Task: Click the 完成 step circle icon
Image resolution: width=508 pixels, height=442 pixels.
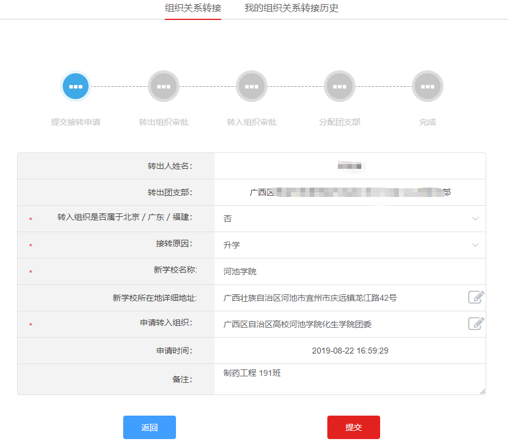Action: [x=428, y=86]
